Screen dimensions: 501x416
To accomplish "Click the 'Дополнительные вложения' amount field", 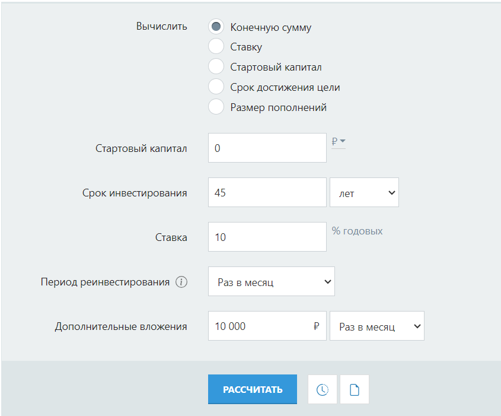I will (267, 326).
